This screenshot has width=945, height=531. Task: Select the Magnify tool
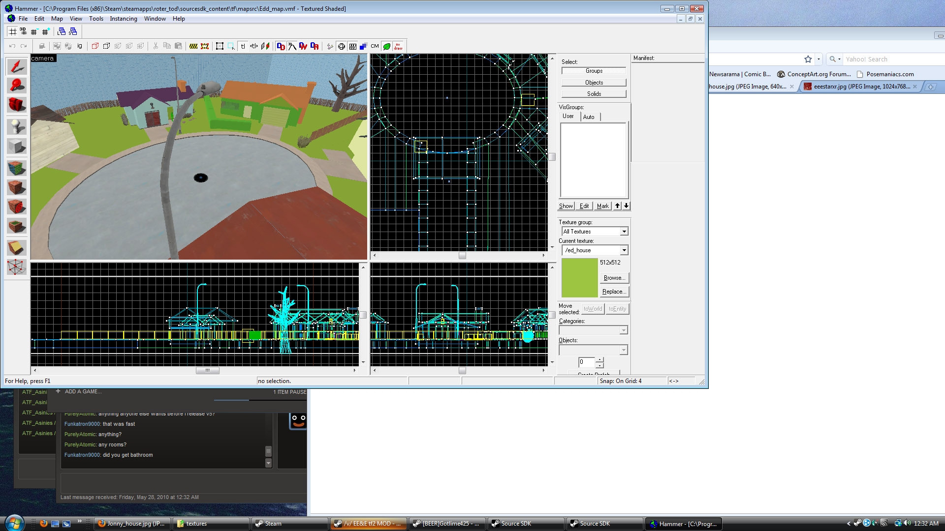pos(17,86)
